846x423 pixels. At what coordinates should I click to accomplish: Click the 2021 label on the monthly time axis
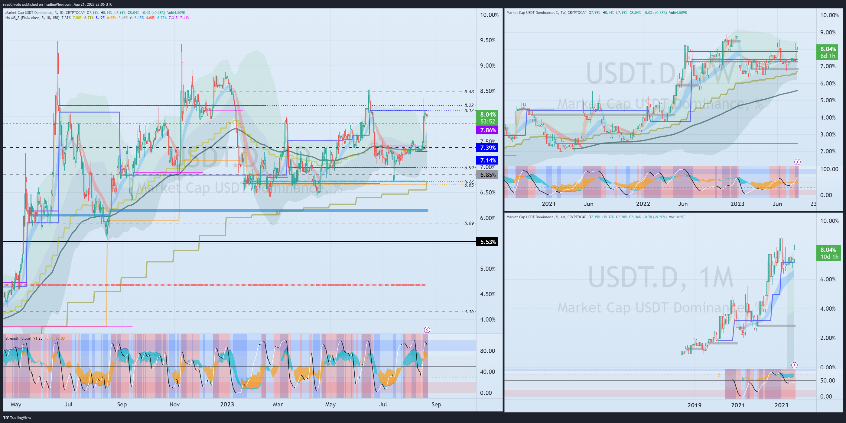coord(738,405)
